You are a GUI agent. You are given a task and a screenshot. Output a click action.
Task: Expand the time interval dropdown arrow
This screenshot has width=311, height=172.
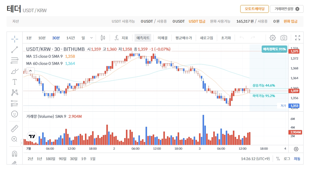pyautogui.click(x=91, y=38)
